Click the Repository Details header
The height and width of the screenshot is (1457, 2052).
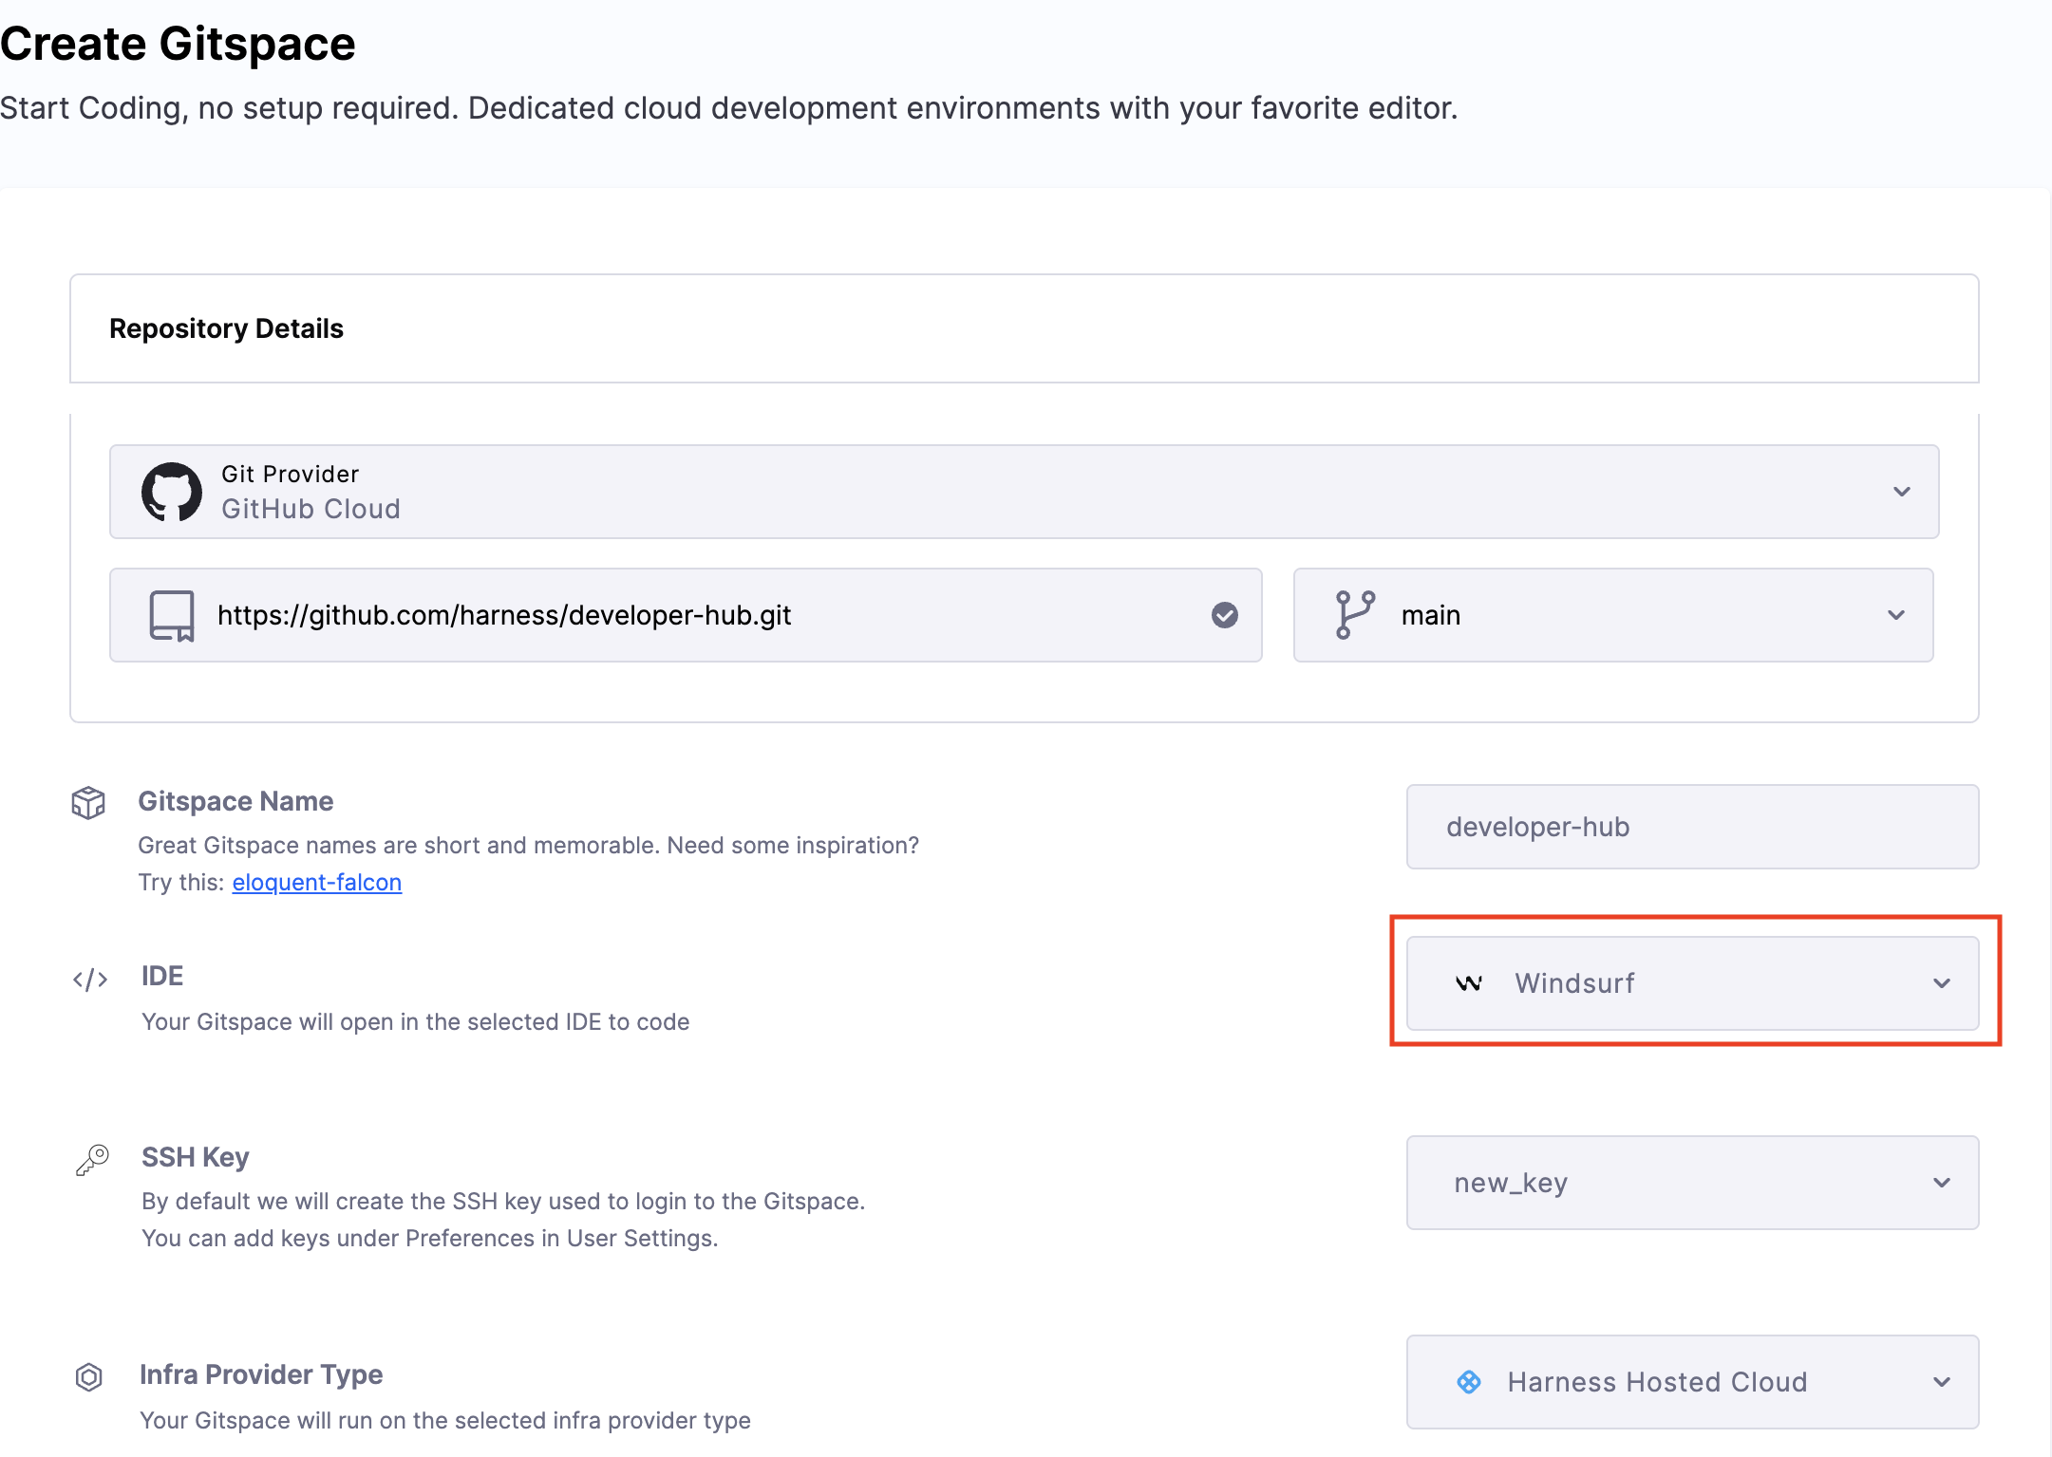[226, 328]
